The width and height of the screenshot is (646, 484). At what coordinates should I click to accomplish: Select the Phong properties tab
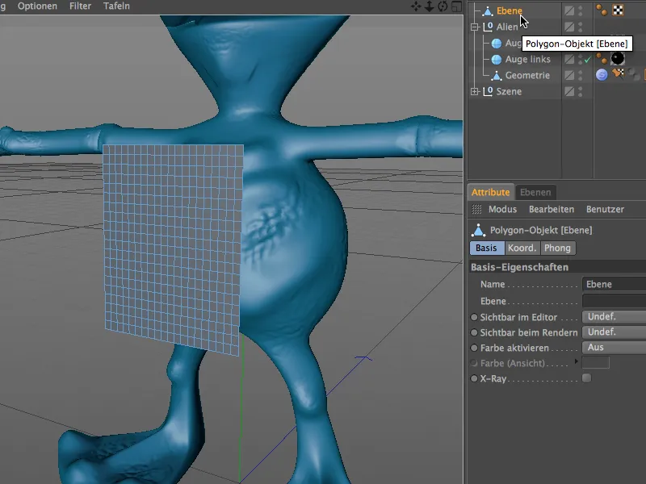tap(557, 248)
